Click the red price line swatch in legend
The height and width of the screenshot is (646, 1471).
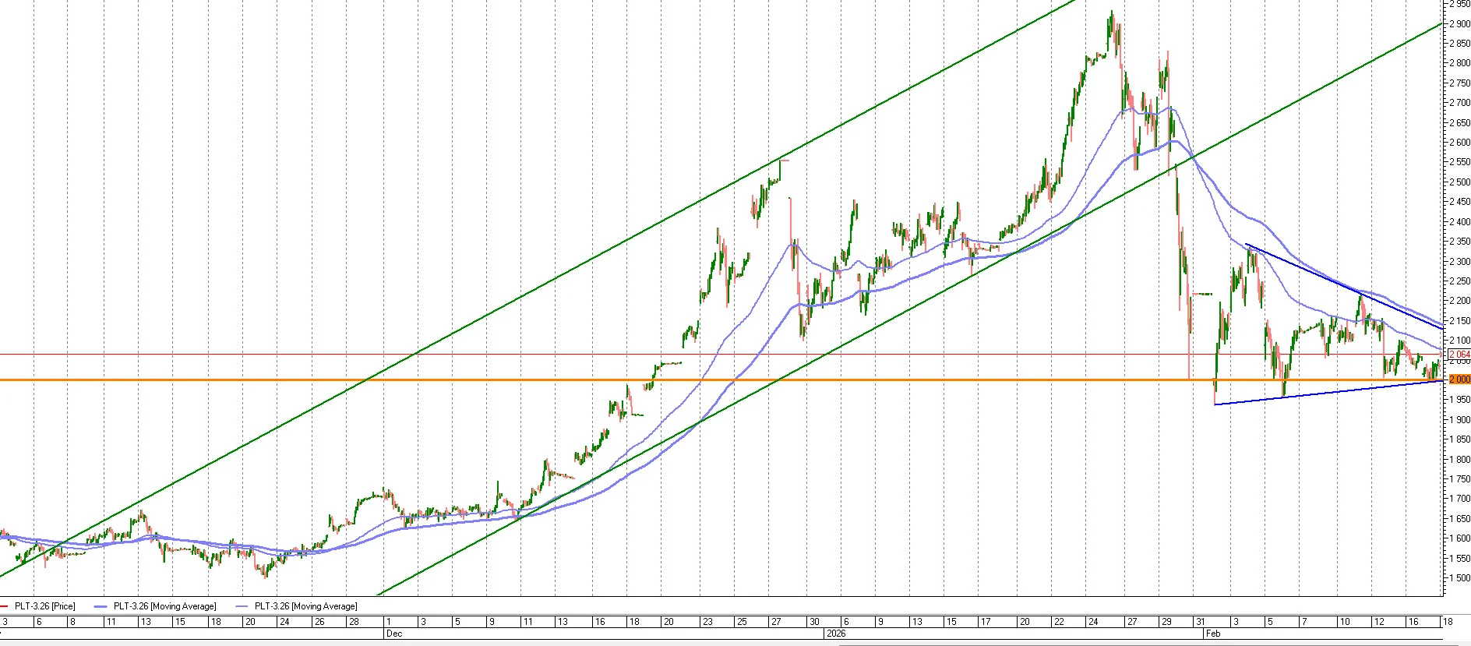[x=5, y=606]
